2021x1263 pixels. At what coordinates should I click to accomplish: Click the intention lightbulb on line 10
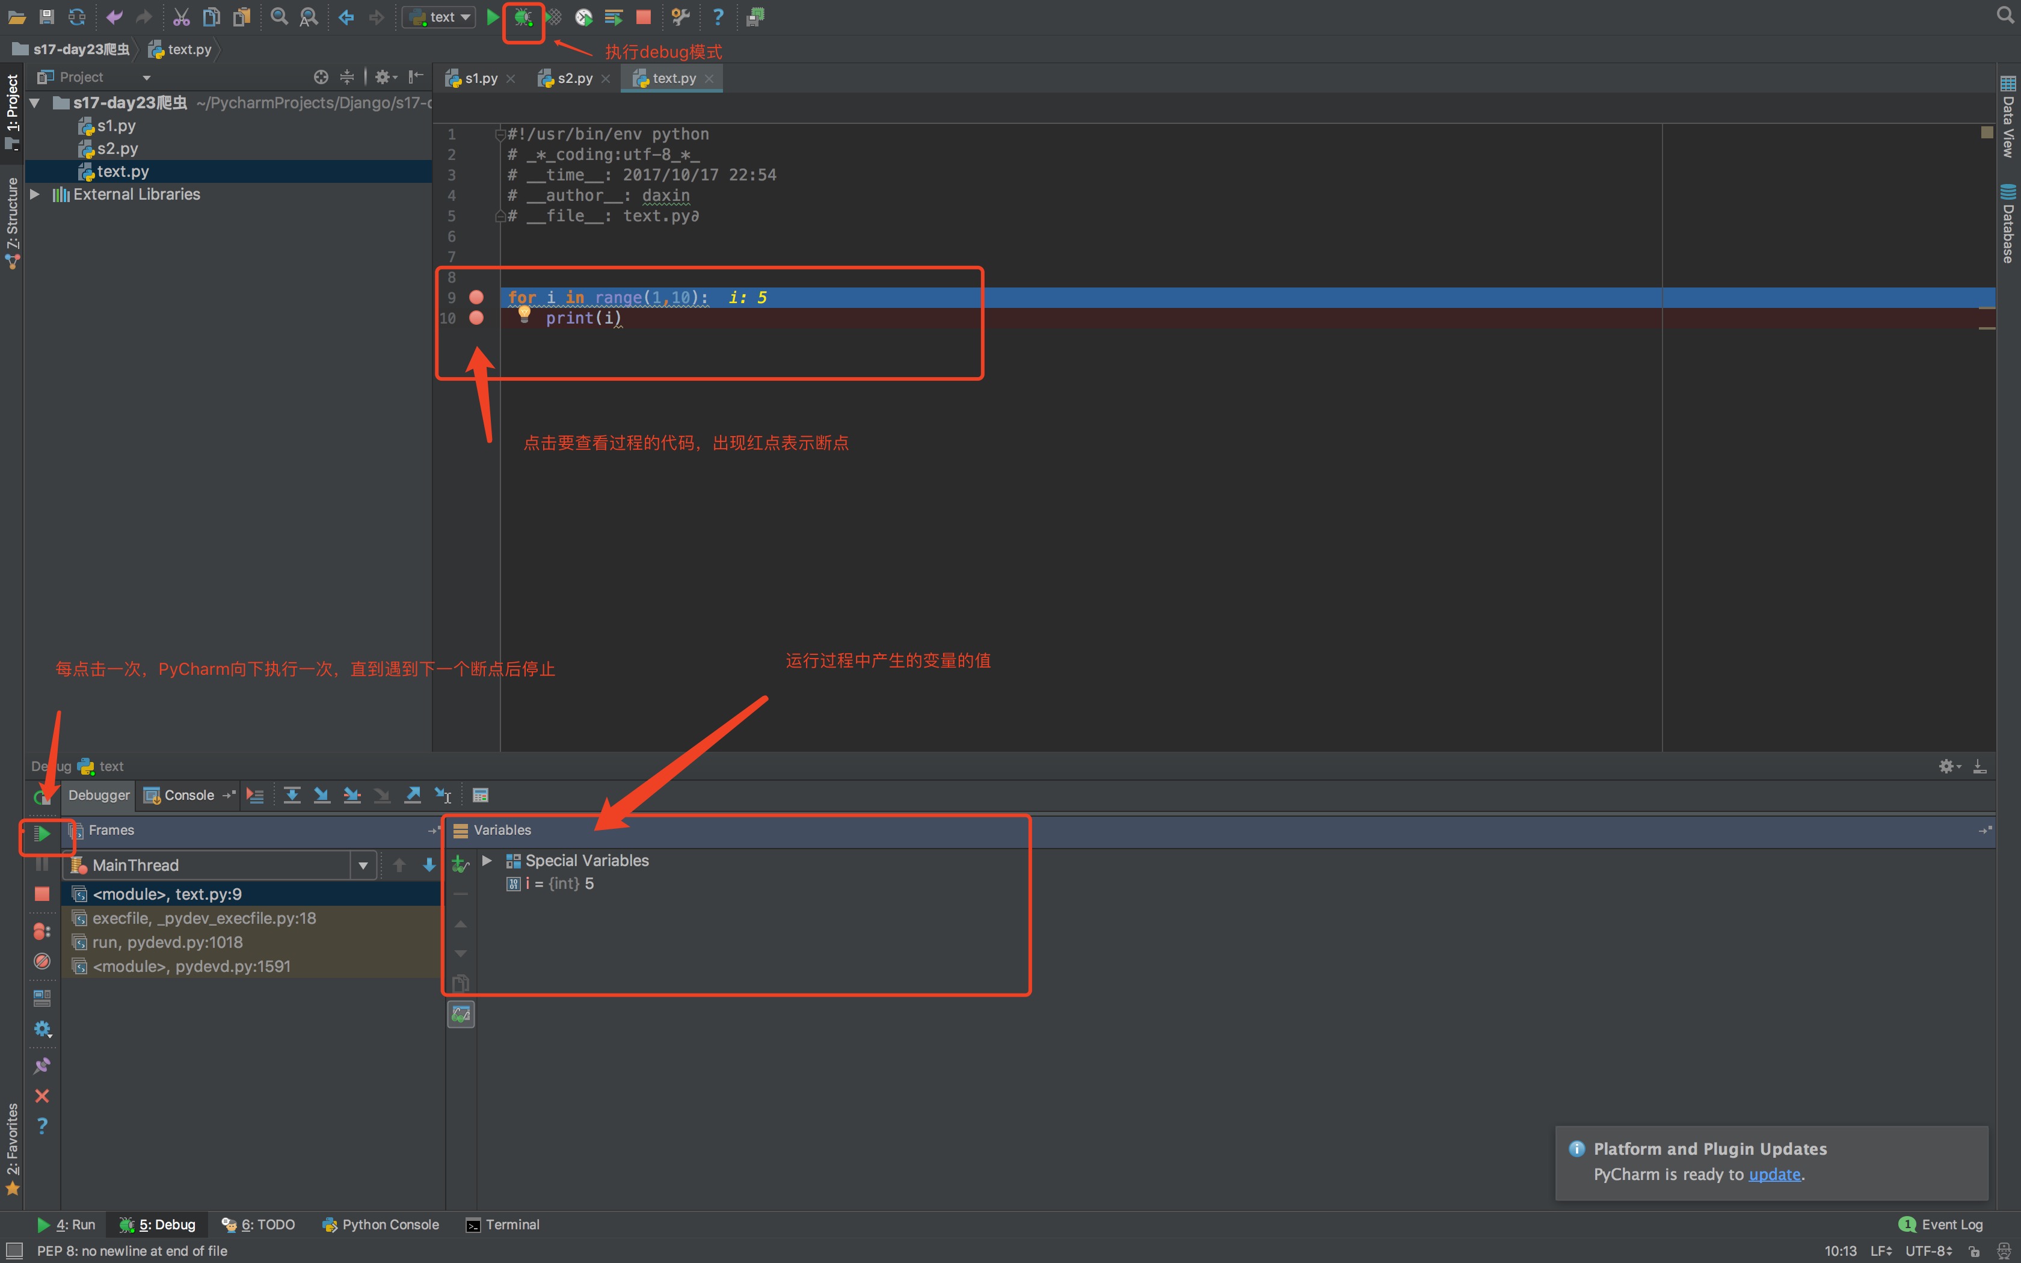click(x=524, y=314)
